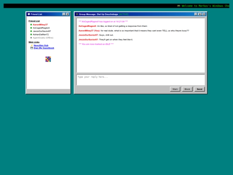The image size is (233, 175).
Task: Click the ACTIVE status label in title bar
Action: pos(124,14)
